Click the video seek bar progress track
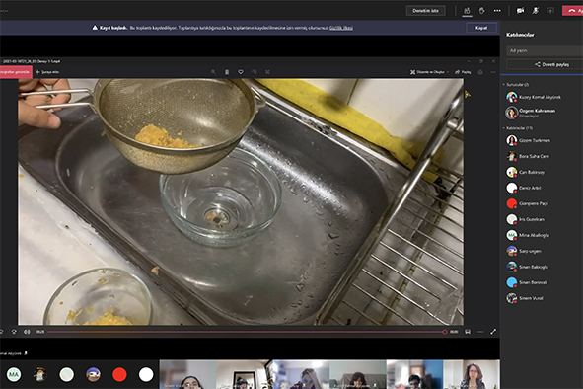583x389 pixels. [246, 332]
